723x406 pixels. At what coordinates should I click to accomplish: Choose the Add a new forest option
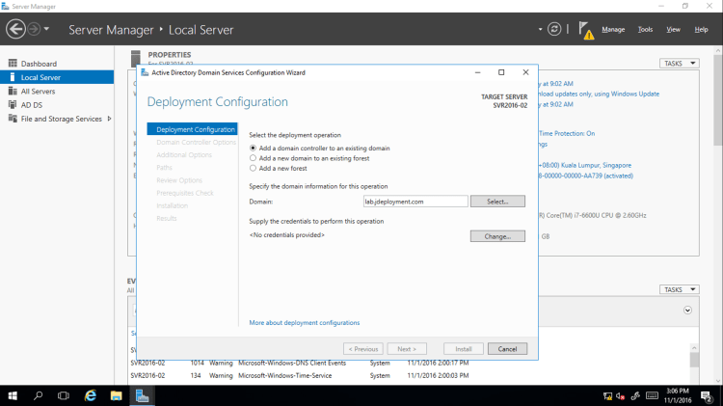coord(254,168)
